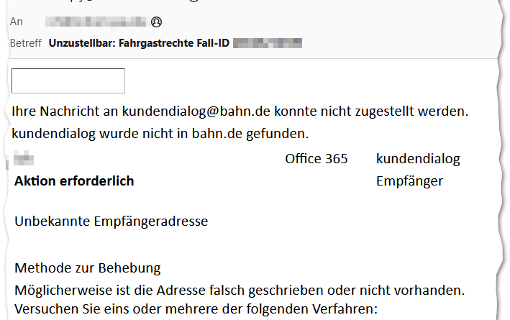Image resolution: width=510 pixels, height=320 pixels.
Task: Click the contact icon beside the recipient
Action: click(157, 22)
